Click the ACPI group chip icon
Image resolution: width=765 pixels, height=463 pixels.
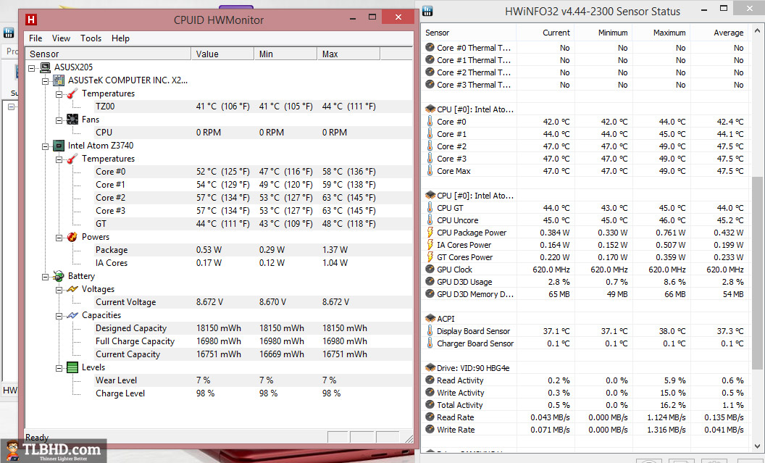430,318
